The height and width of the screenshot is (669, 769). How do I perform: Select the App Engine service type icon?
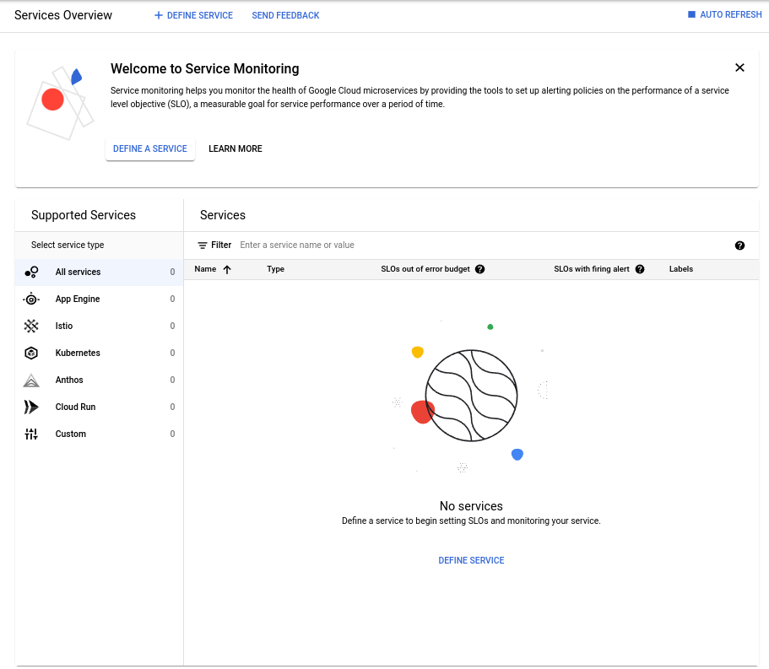(x=30, y=299)
